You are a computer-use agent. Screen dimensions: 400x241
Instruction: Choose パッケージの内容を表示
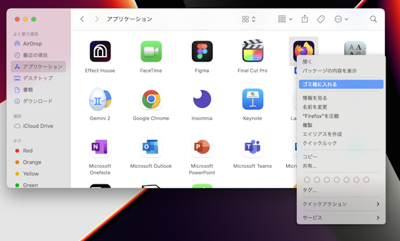(x=341, y=70)
